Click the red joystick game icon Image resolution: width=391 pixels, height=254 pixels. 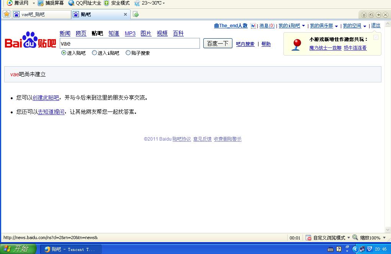pos(296,45)
